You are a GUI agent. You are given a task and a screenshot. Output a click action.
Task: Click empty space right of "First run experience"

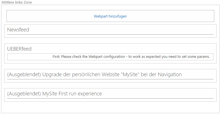point(157,94)
